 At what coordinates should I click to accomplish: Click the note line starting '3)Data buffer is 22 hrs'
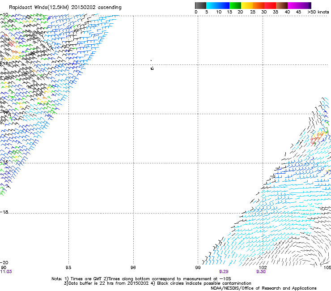click(x=157, y=283)
